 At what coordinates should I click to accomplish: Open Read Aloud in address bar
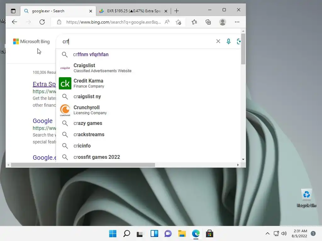pos(167,22)
